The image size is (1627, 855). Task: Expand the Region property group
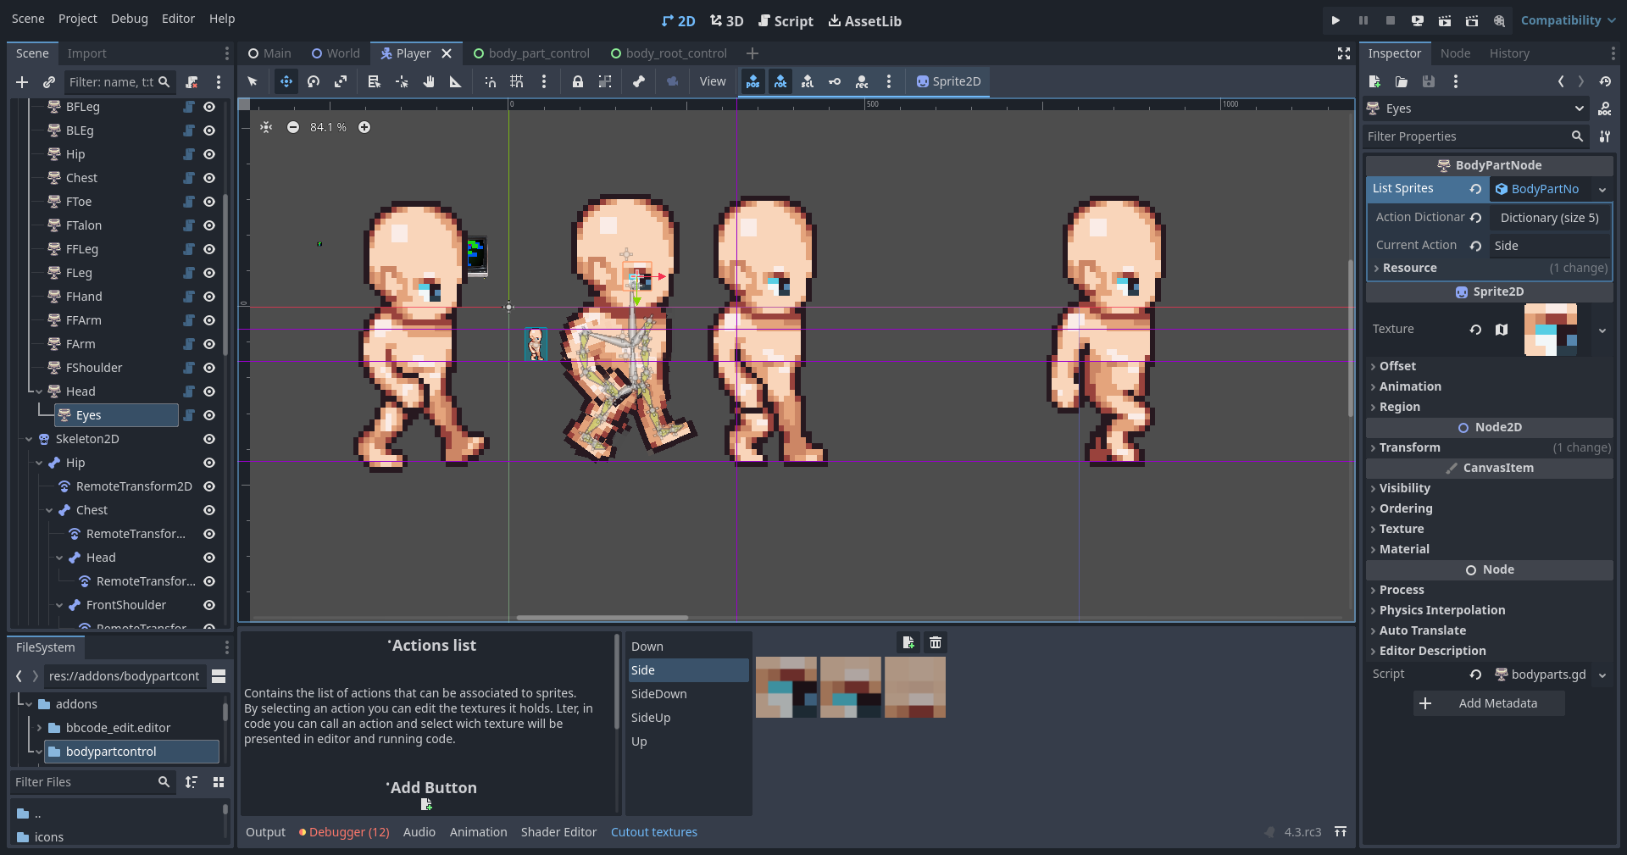click(1399, 407)
